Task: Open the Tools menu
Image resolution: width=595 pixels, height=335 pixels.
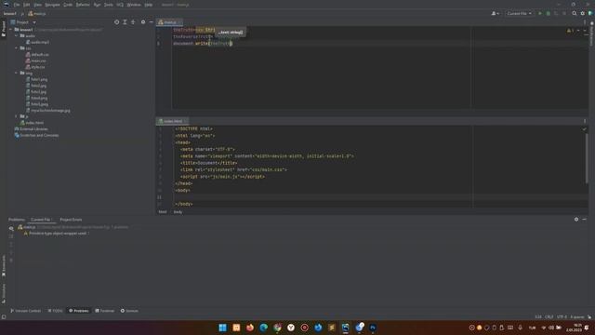Action: click(109, 5)
